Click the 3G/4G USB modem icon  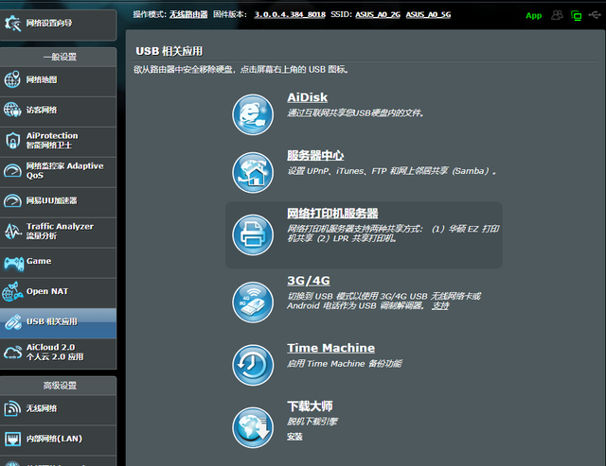point(253,302)
